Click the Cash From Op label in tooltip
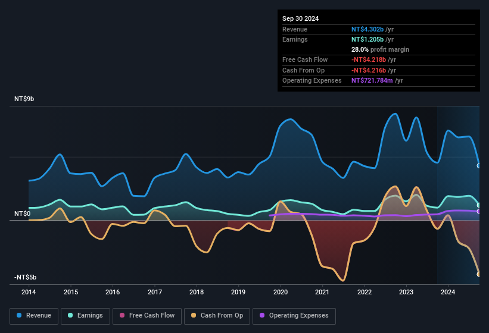489x333 pixels. click(303, 70)
